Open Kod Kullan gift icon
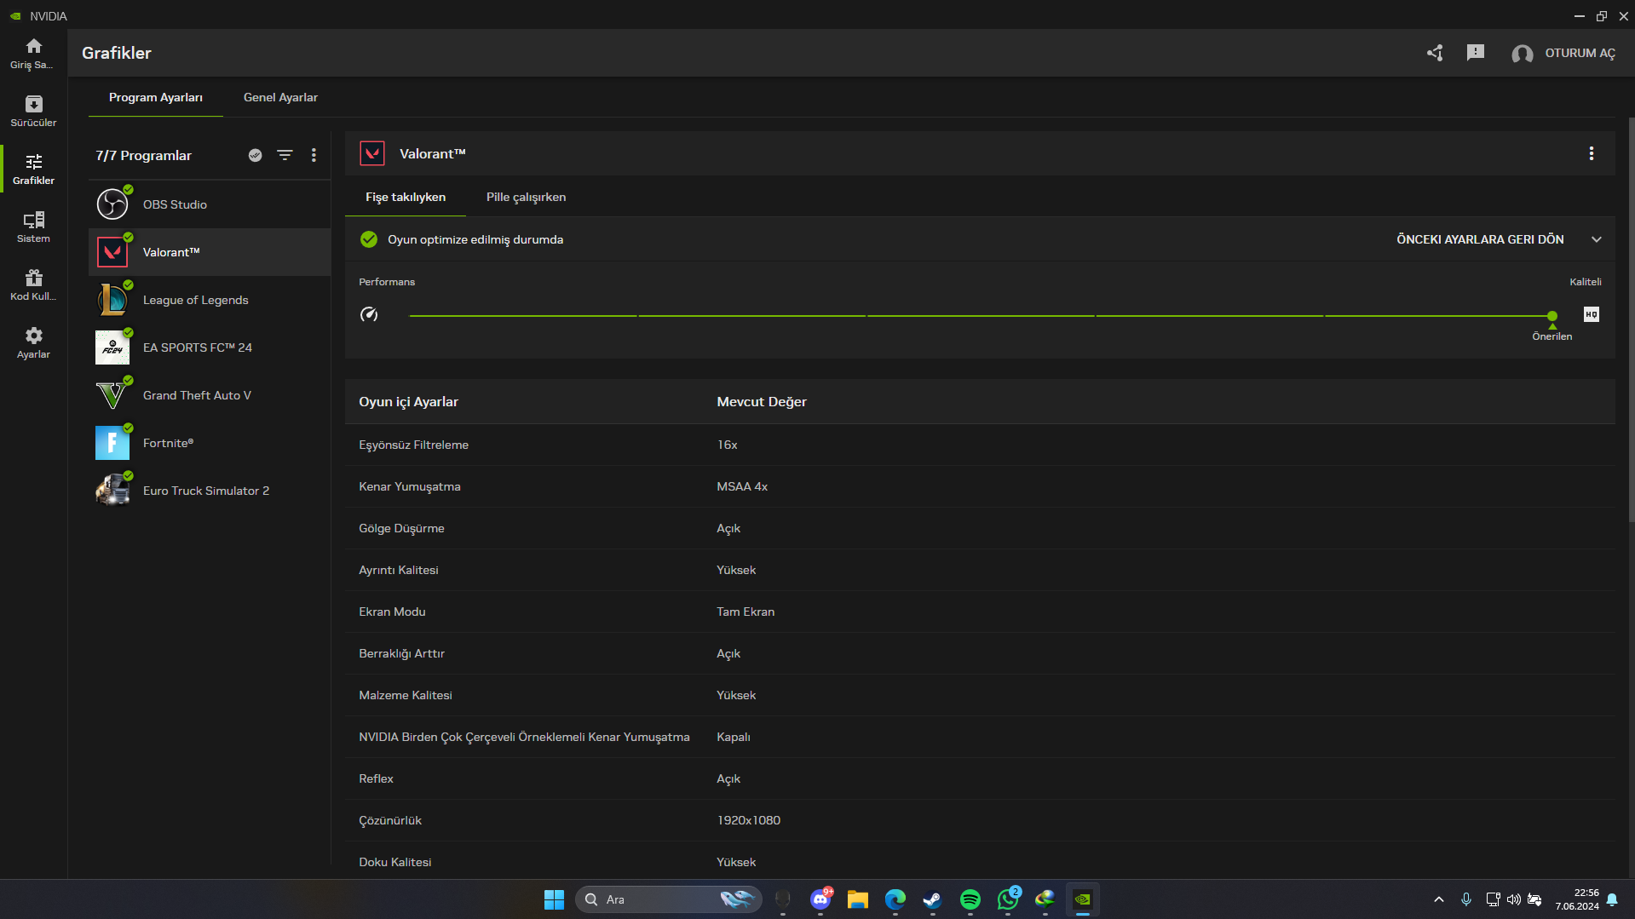1635x919 pixels. tap(33, 284)
